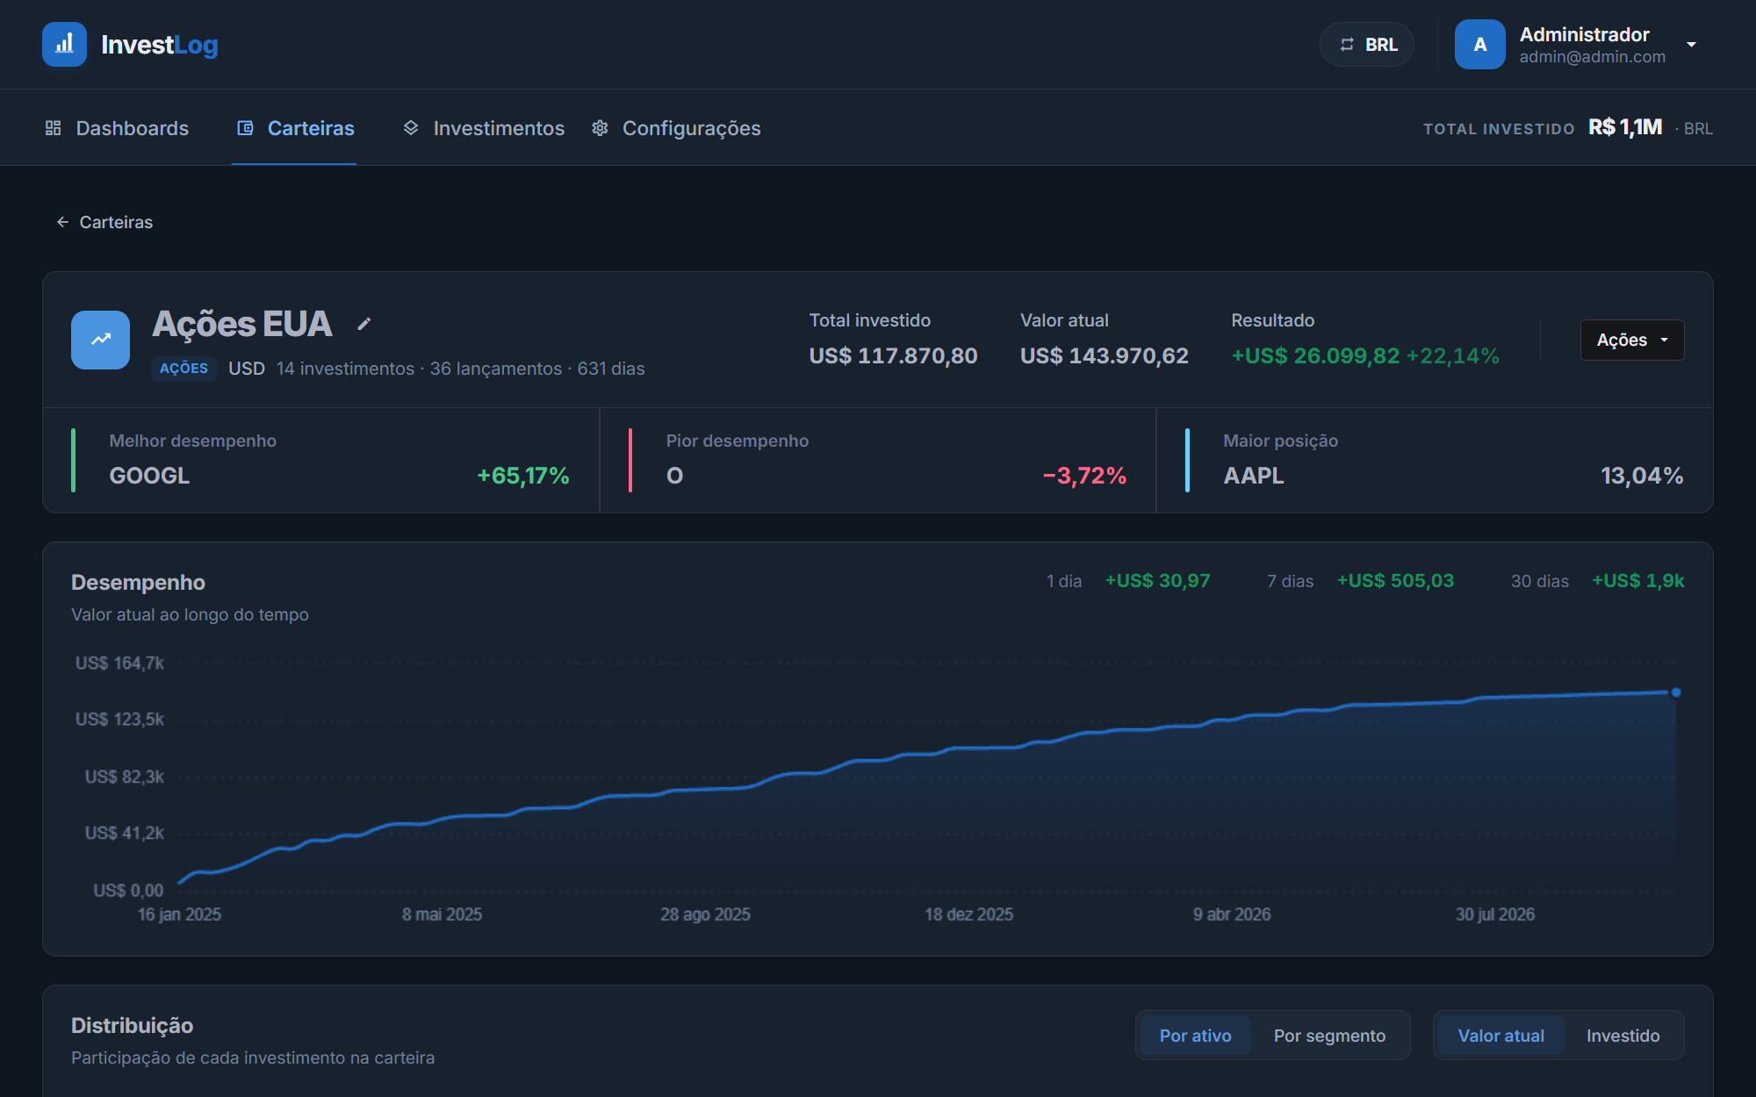Click the AÇÕES category badge
Viewport: 1756px width, 1097px height.
[x=184, y=369]
